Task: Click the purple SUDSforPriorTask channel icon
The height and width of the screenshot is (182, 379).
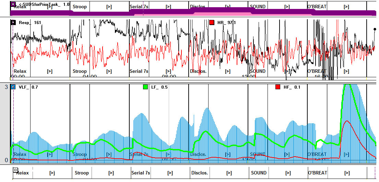Action: point(13,4)
